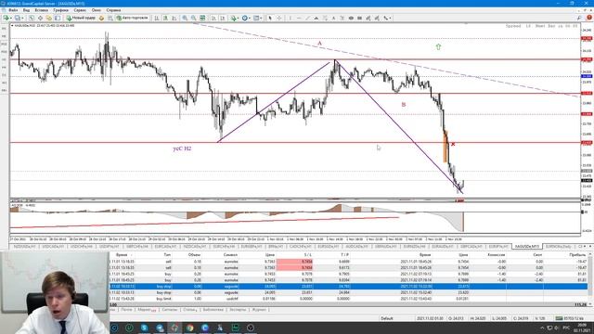The height and width of the screenshot is (334, 594).
Task: Open the Файл menu
Action: coord(13,10)
